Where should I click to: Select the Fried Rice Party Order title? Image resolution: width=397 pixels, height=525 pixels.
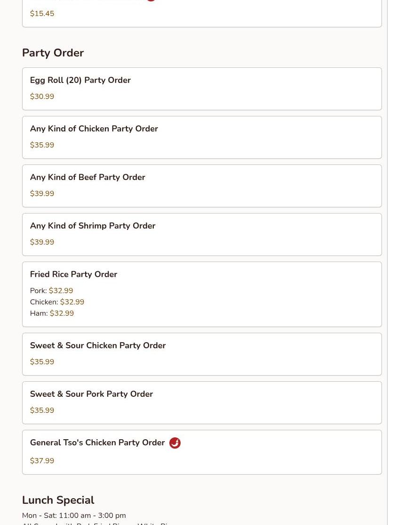pyautogui.click(x=73, y=275)
